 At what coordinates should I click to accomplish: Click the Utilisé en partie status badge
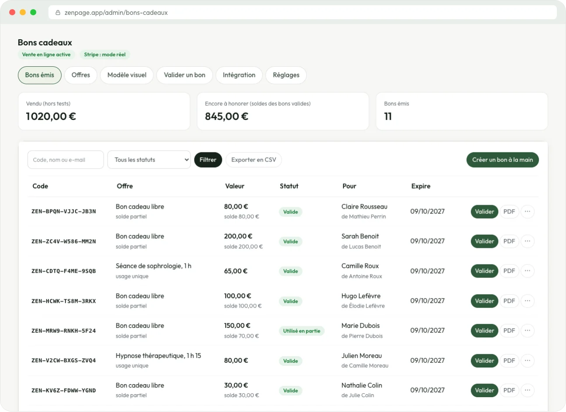tap(302, 331)
